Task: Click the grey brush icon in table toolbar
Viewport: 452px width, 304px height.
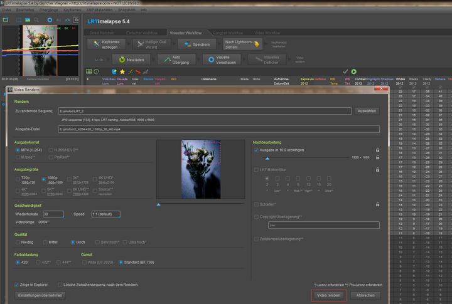Action: [x=146, y=71]
